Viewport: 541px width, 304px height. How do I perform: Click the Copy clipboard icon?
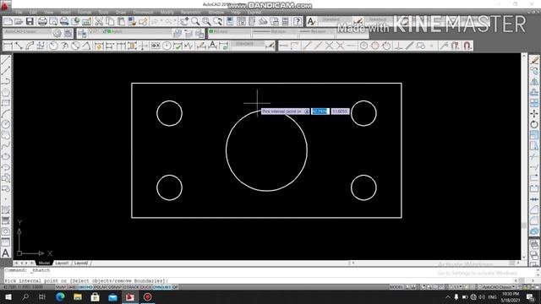110,22
